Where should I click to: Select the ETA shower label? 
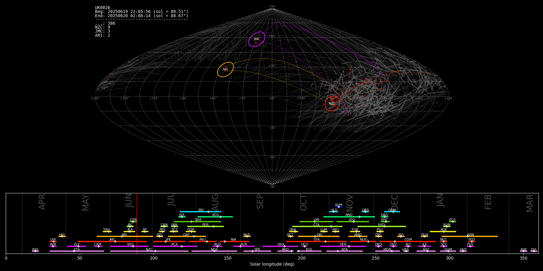click(x=77, y=250)
